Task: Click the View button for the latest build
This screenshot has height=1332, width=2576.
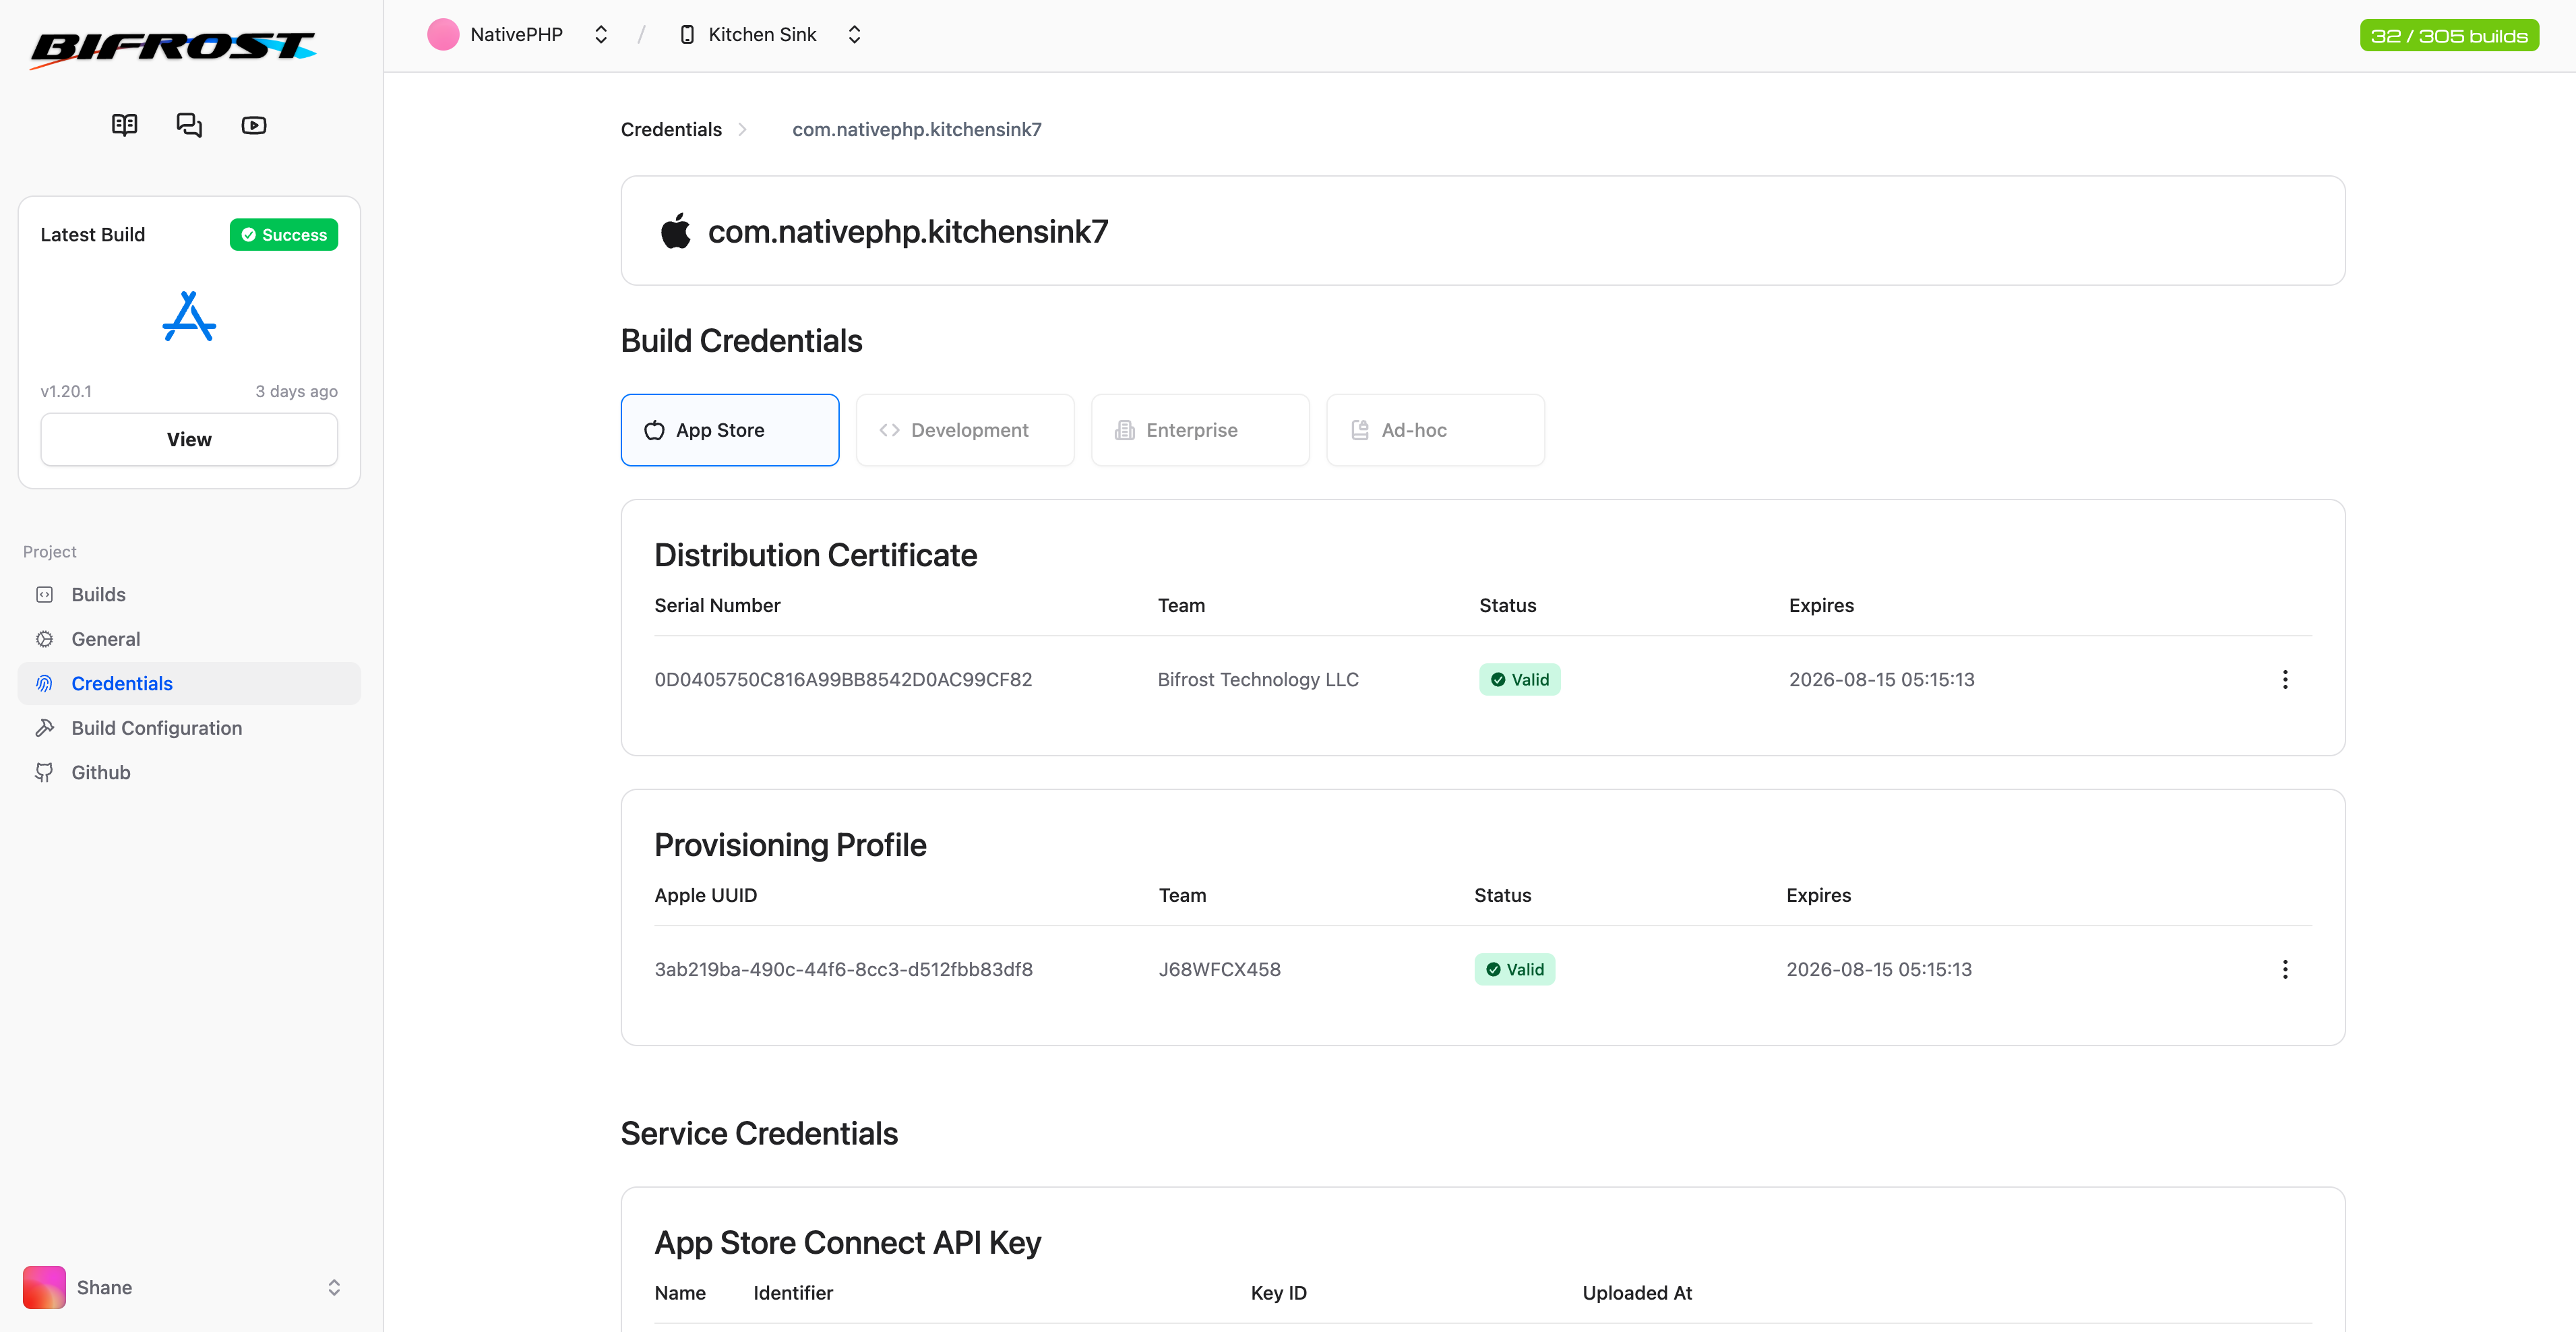Action: pos(188,439)
